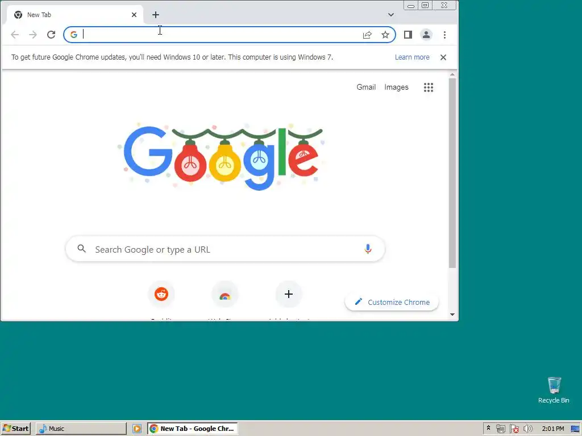Click the show desktop icon in tray

[576, 429]
